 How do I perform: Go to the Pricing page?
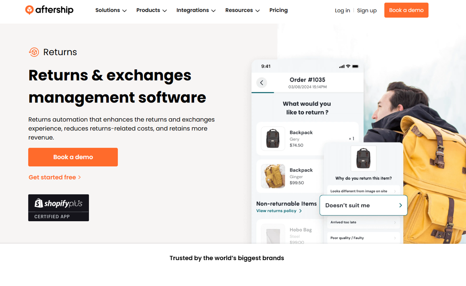(279, 10)
